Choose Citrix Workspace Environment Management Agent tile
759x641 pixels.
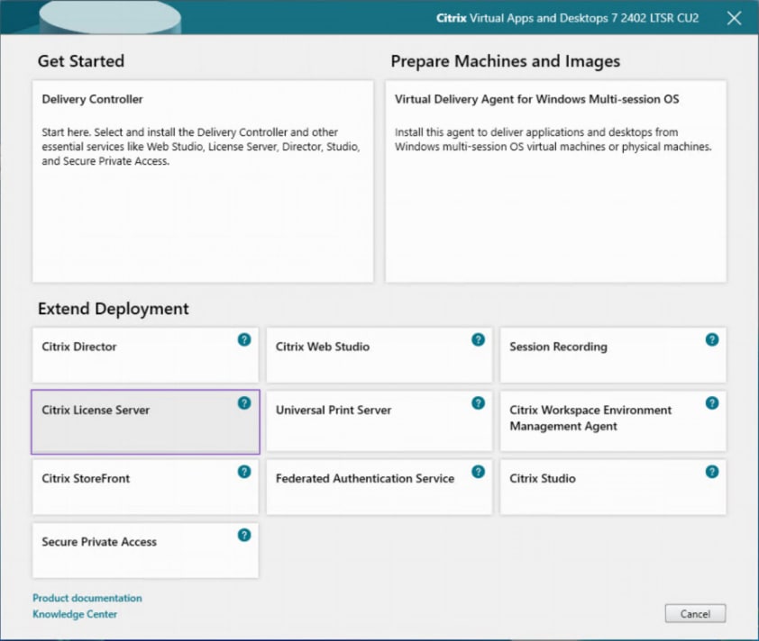click(x=613, y=421)
